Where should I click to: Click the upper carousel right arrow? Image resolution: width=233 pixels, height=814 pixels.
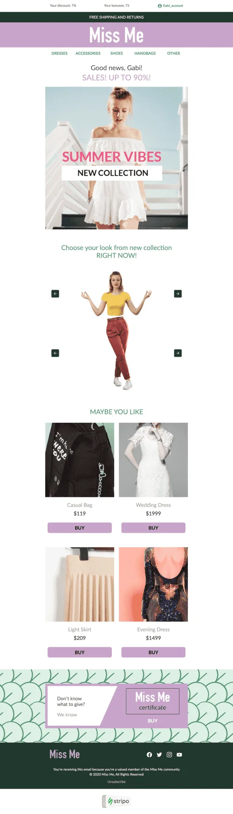178,294
